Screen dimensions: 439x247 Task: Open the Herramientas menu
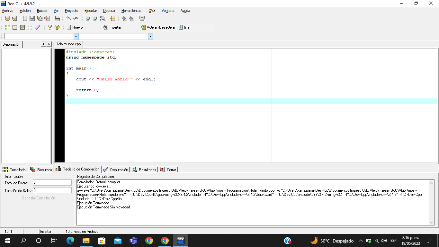pyautogui.click(x=131, y=11)
